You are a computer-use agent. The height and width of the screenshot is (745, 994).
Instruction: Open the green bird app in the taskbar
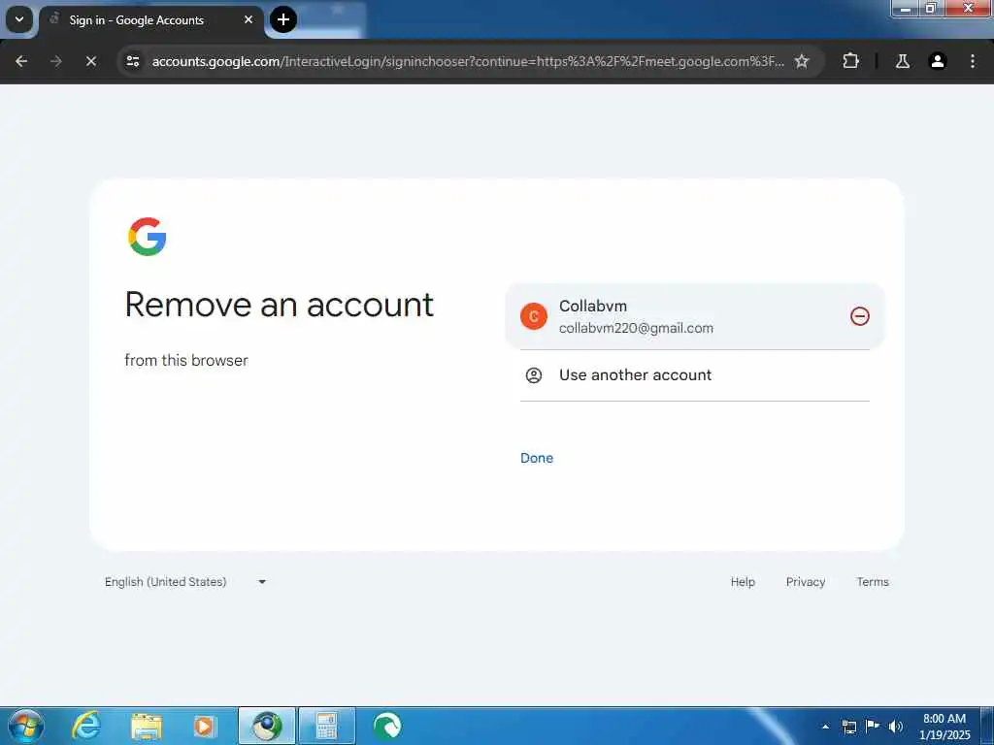(386, 726)
